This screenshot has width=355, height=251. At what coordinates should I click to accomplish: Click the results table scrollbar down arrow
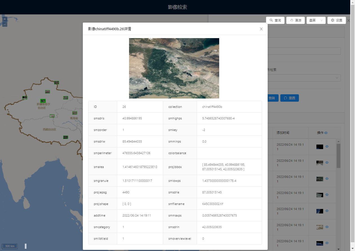coord(338,249)
